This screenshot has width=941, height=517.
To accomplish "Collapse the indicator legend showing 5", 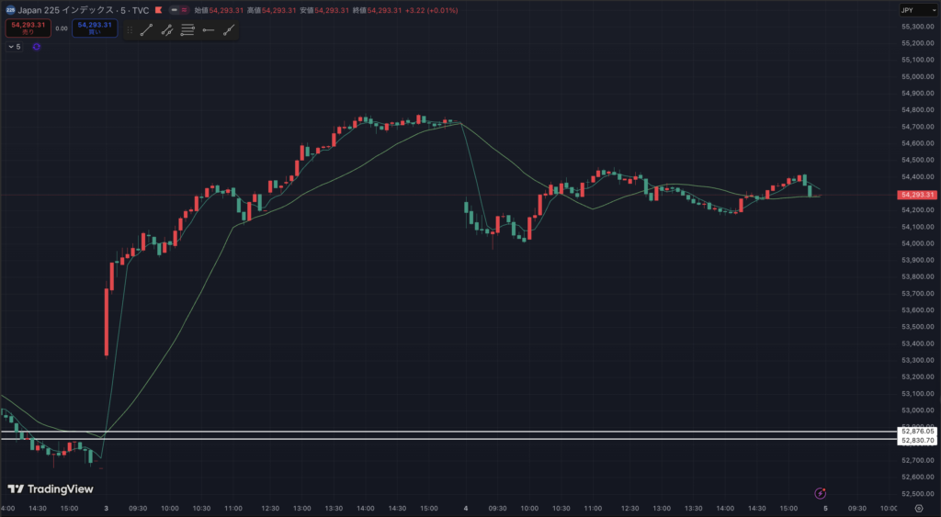I will (x=14, y=46).
